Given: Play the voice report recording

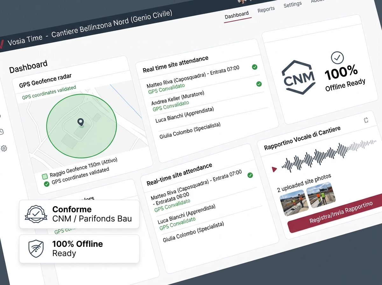Looking at the screenshot, I should (x=274, y=170).
